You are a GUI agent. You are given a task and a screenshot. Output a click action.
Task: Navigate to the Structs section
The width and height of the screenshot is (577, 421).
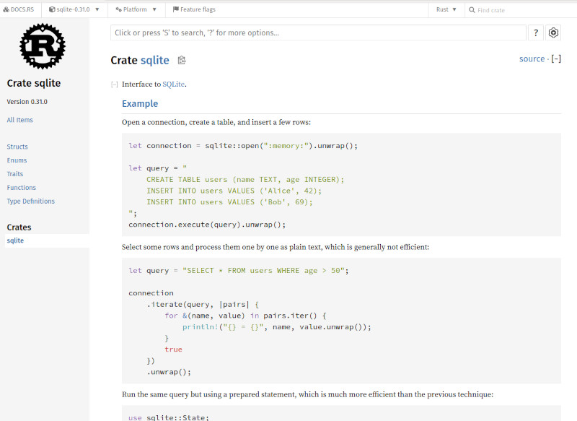click(17, 146)
